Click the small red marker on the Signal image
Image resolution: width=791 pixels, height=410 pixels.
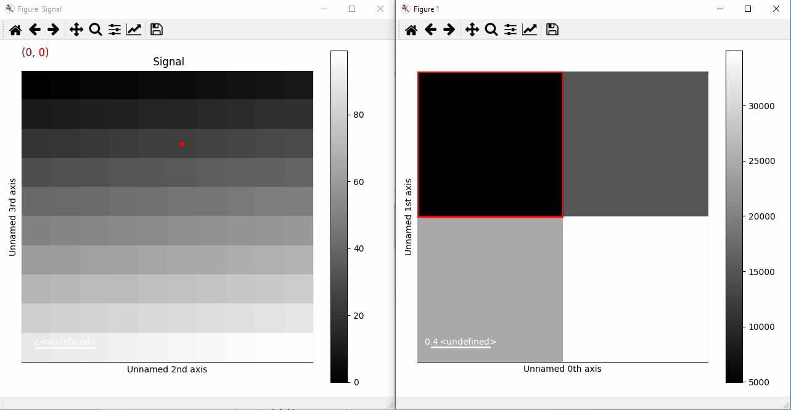(x=181, y=144)
